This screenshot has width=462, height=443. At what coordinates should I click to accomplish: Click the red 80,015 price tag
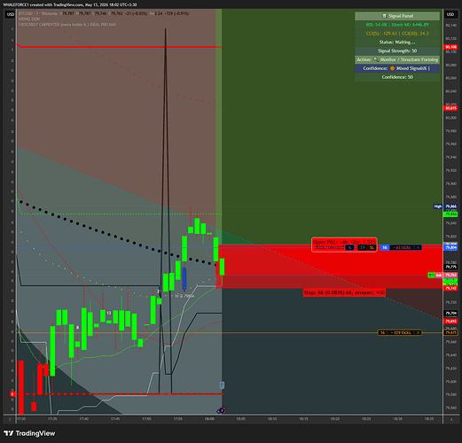450,108
